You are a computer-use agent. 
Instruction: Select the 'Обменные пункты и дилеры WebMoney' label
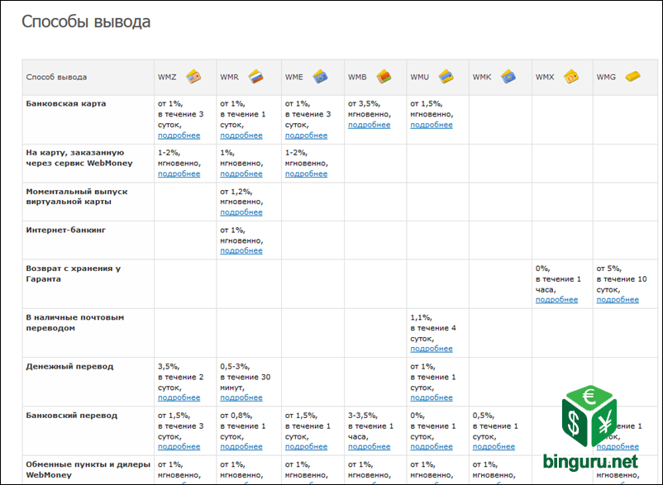88,470
